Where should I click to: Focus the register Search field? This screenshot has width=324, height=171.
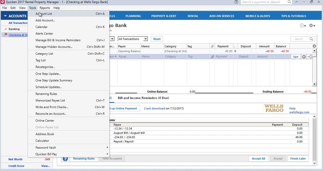click(x=300, y=39)
